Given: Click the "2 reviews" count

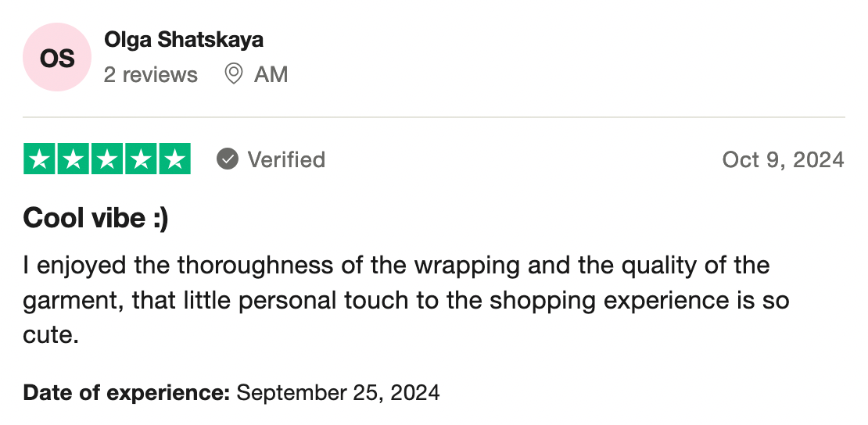Looking at the screenshot, I should pyautogui.click(x=150, y=75).
